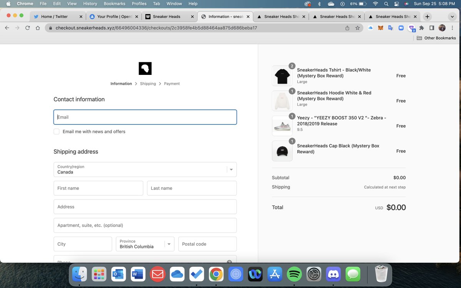Open the iCloud extension

(370, 28)
